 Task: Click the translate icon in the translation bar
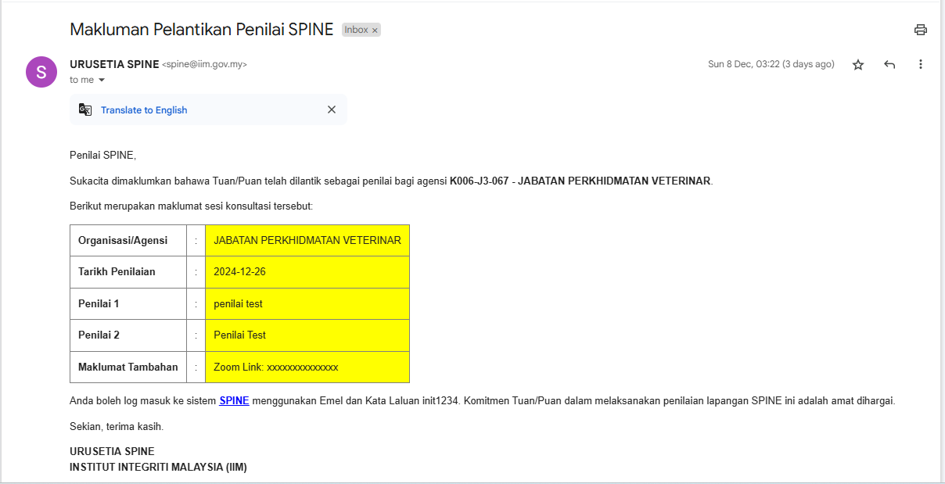coord(85,110)
